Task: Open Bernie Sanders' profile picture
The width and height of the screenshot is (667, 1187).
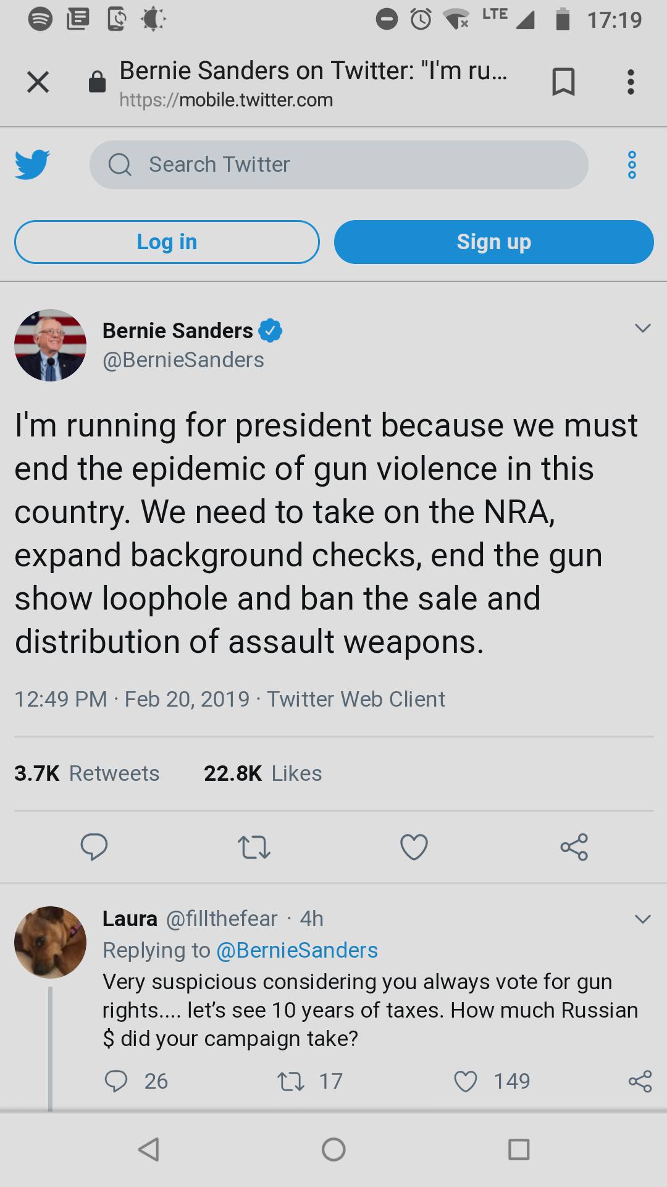Action: coord(50,344)
